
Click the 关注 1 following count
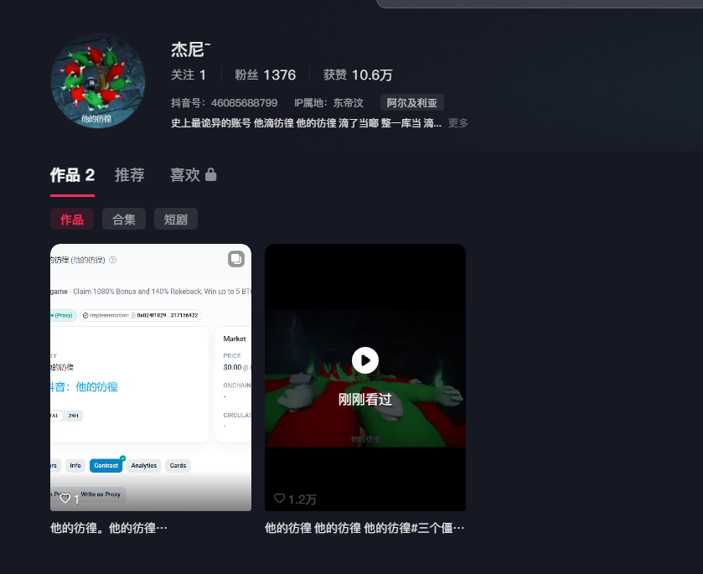click(189, 75)
